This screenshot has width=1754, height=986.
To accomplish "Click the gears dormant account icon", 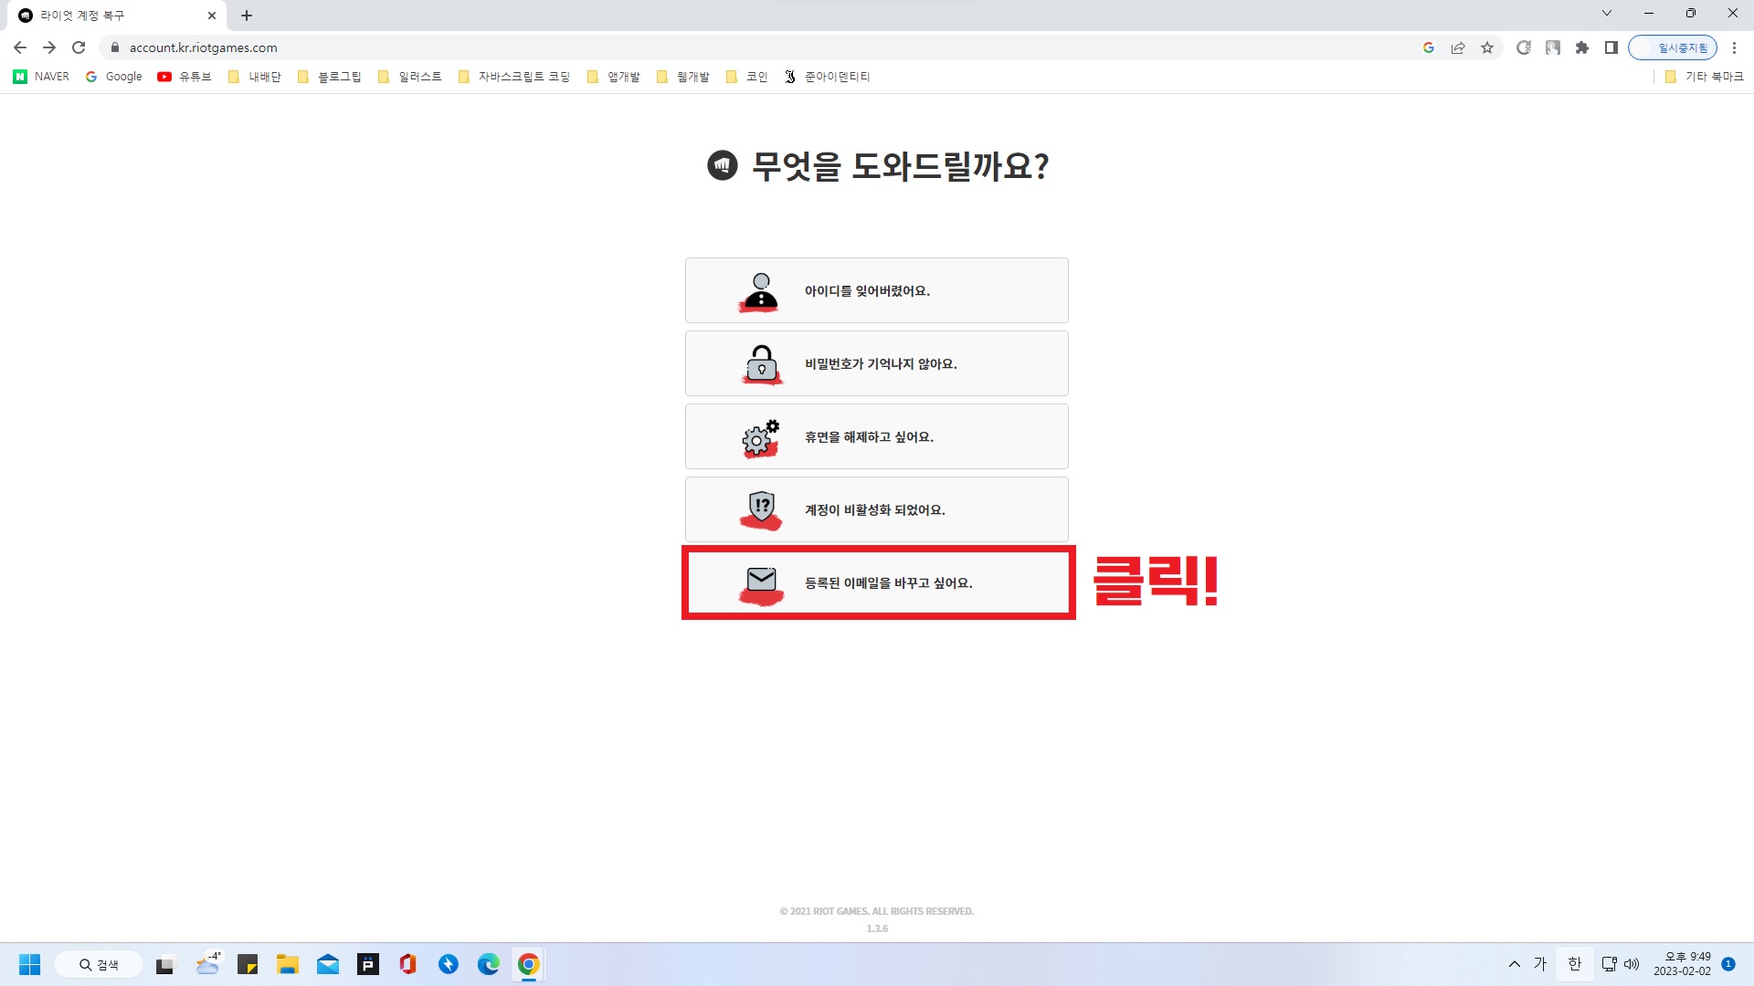I will 760,437.
